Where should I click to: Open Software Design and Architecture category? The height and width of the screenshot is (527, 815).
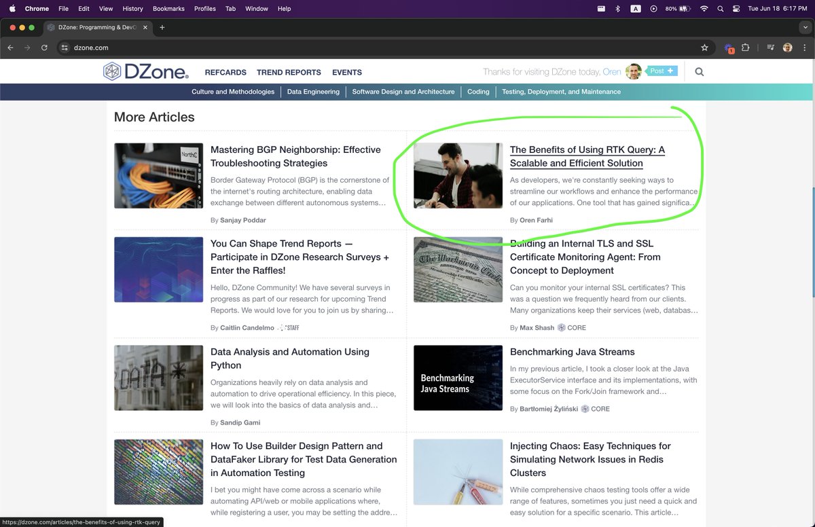pyautogui.click(x=403, y=92)
